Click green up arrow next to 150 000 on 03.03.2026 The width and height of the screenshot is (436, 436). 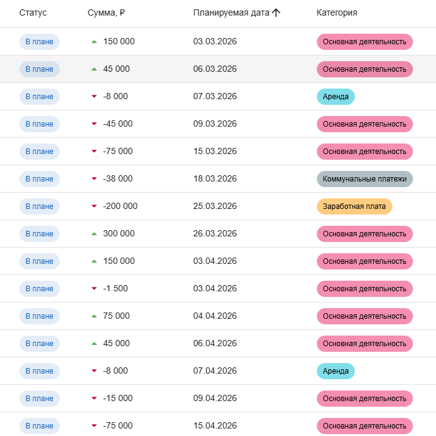[x=94, y=42]
